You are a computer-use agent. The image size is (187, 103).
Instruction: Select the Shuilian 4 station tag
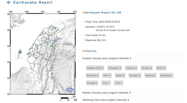(92, 75)
